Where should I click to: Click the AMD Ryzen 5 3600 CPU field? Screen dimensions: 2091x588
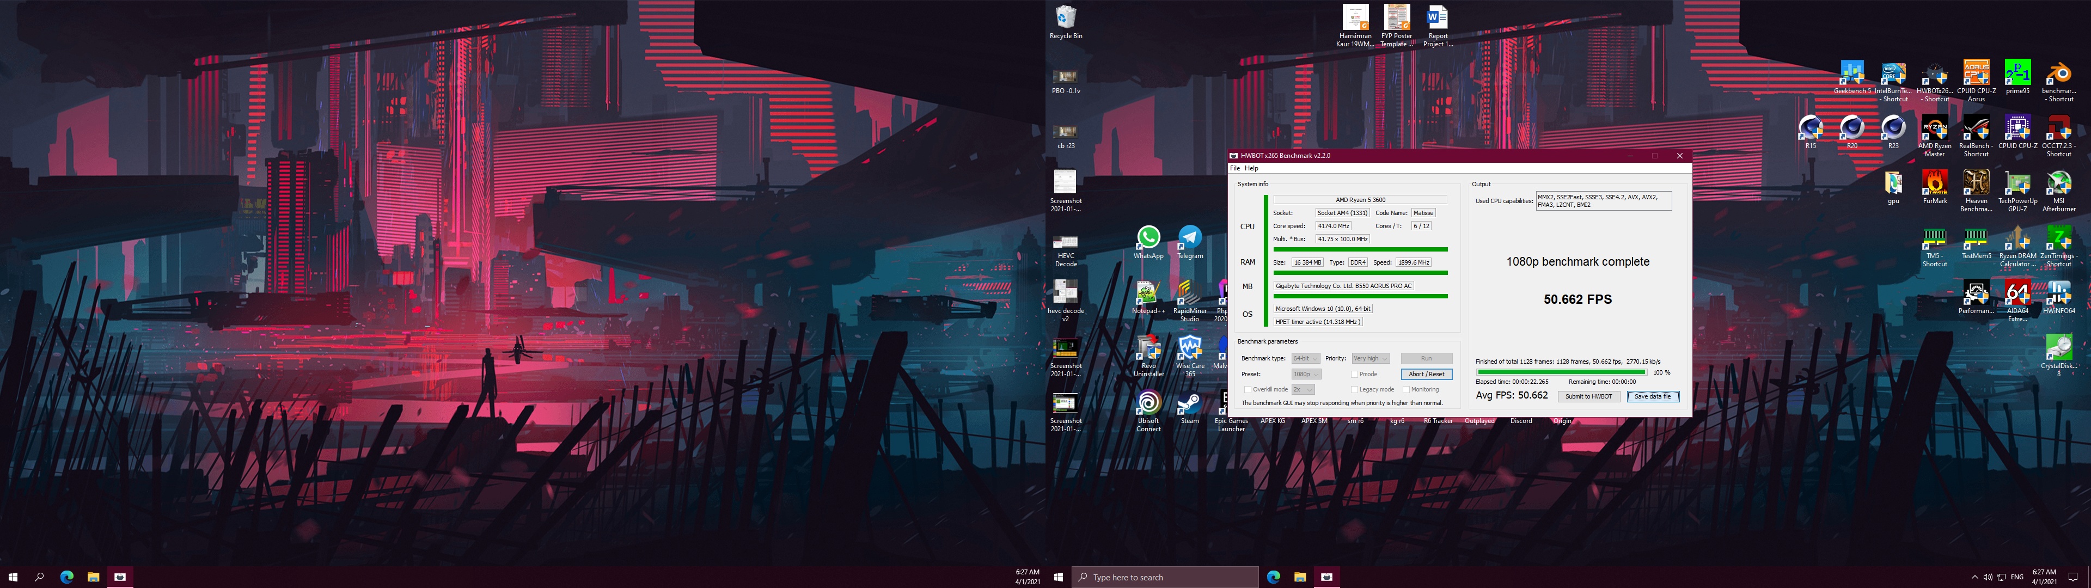(1360, 200)
